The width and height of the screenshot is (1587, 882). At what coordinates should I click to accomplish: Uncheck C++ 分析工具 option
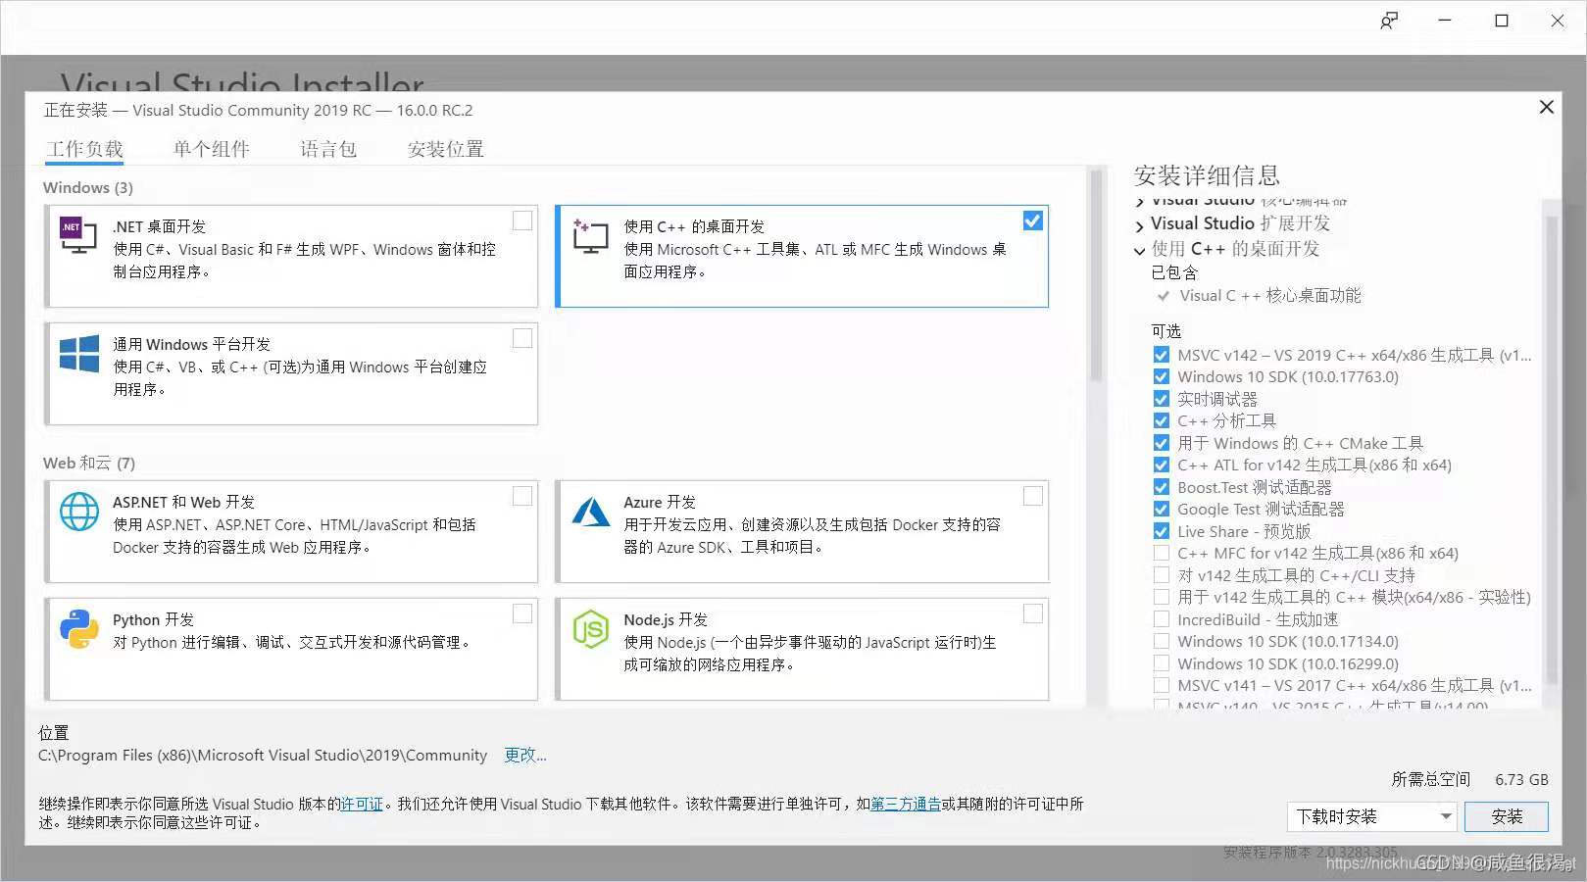tap(1162, 420)
